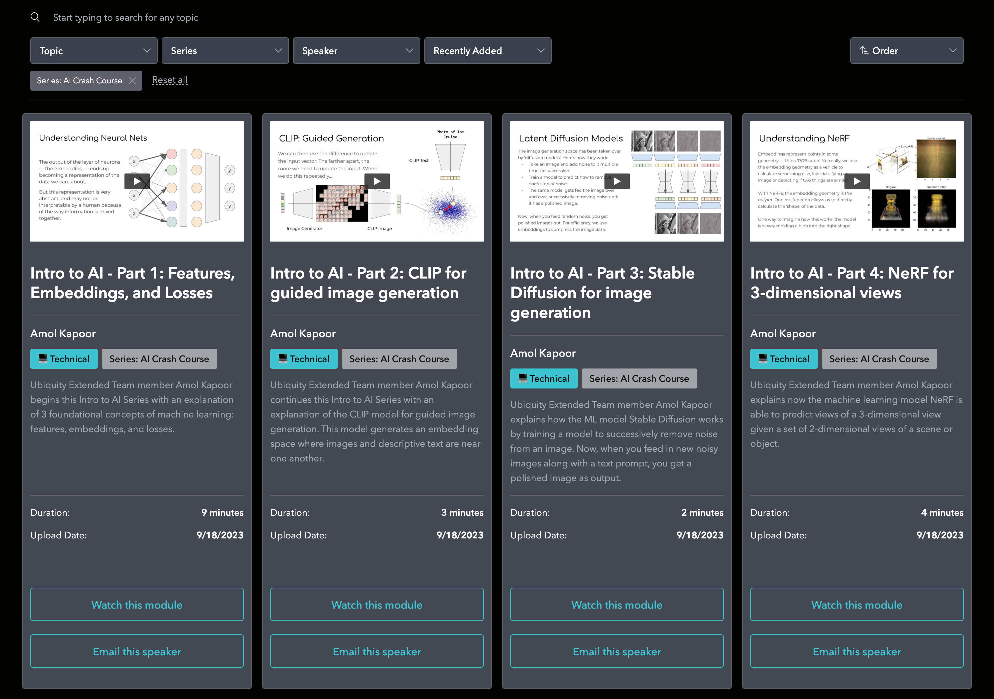Expand the Series filter dropdown
Screen dimensions: 994x699
click(225, 51)
